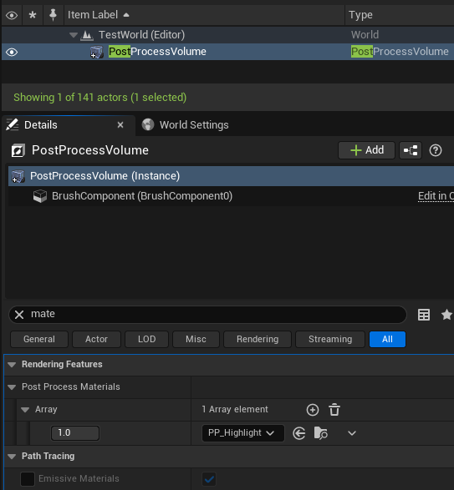
Task: Click the Edit in C++ link
Action: point(436,196)
